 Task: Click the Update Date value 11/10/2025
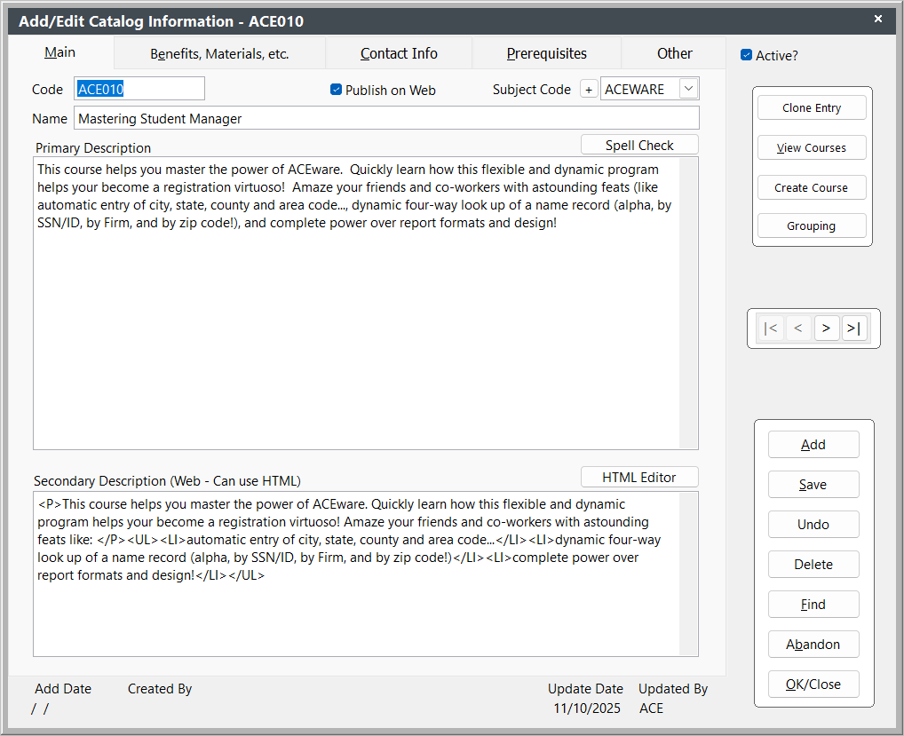(587, 708)
